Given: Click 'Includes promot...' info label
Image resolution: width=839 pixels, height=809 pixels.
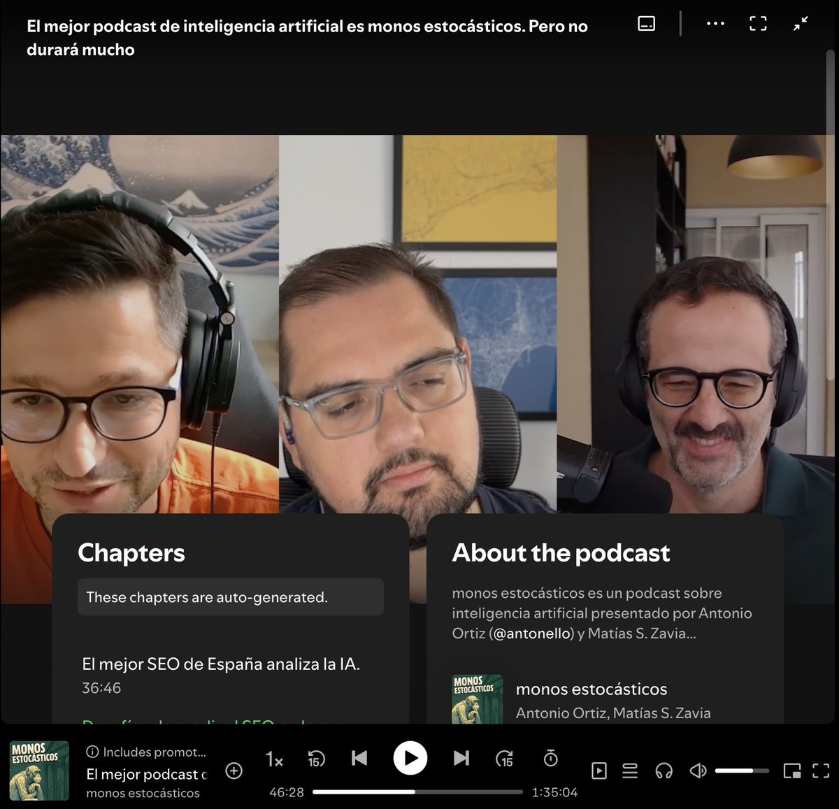Looking at the screenshot, I should click(x=146, y=752).
